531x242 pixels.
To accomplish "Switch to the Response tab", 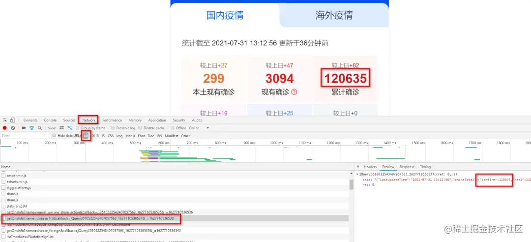I will pyautogui.click(x=407, y=167).
